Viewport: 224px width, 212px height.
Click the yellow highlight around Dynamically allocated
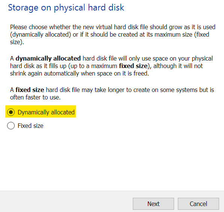click(x=41, y=111)
